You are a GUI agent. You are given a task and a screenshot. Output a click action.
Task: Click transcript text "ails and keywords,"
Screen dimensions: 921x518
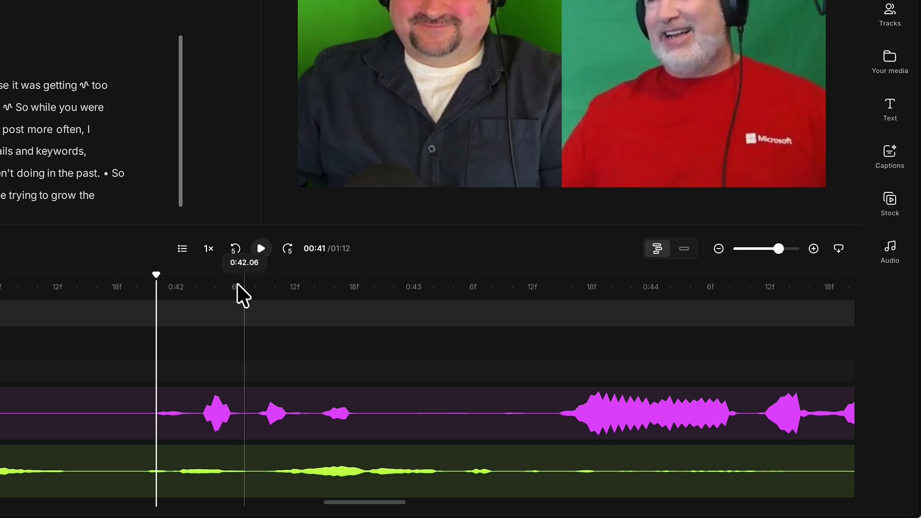(x=43, y=151)
